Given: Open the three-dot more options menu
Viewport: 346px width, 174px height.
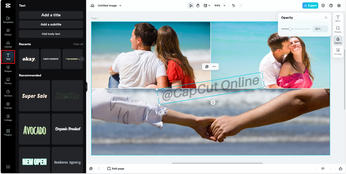Looking at the screenshot, I should click(x=214, y=67).
